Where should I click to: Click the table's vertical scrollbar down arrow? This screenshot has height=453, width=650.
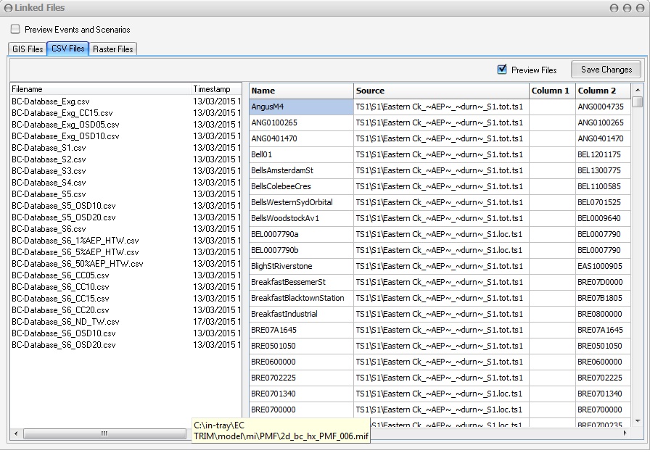click(x=637, y=420)
